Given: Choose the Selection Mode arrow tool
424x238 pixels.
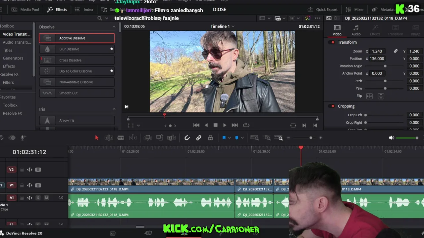Looking at the screenshot, I should coord(97,138).
